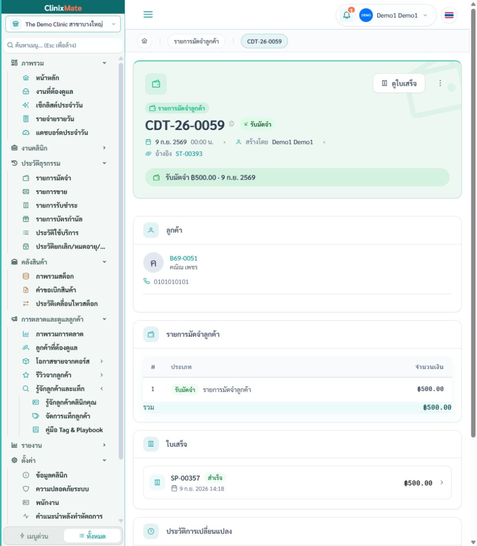Open รายการขาย in the sidebar

click(x=52, y=192)
